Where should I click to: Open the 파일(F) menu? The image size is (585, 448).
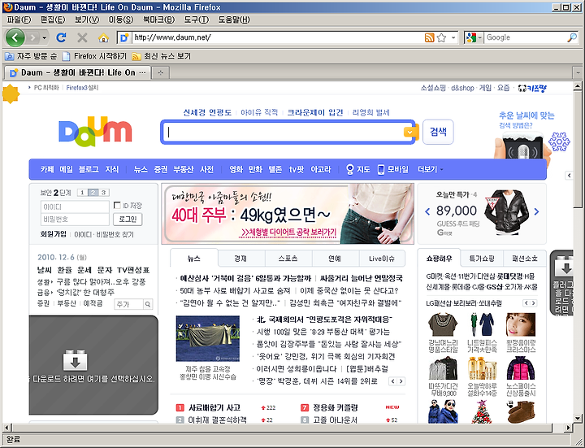[19, 20]
